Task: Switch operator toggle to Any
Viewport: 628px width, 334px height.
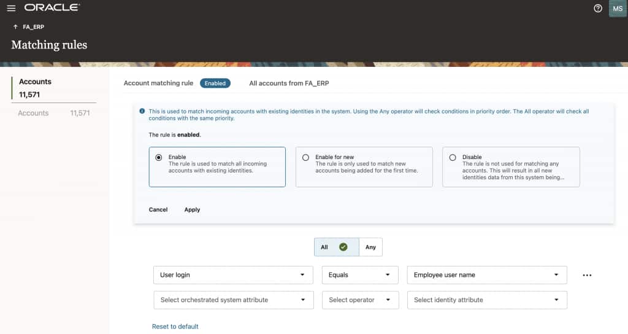Action: (x=370, y=247)
